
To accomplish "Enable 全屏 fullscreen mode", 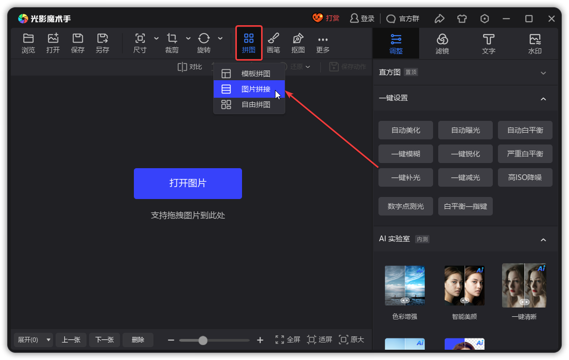I will click(x=286, y=340).
